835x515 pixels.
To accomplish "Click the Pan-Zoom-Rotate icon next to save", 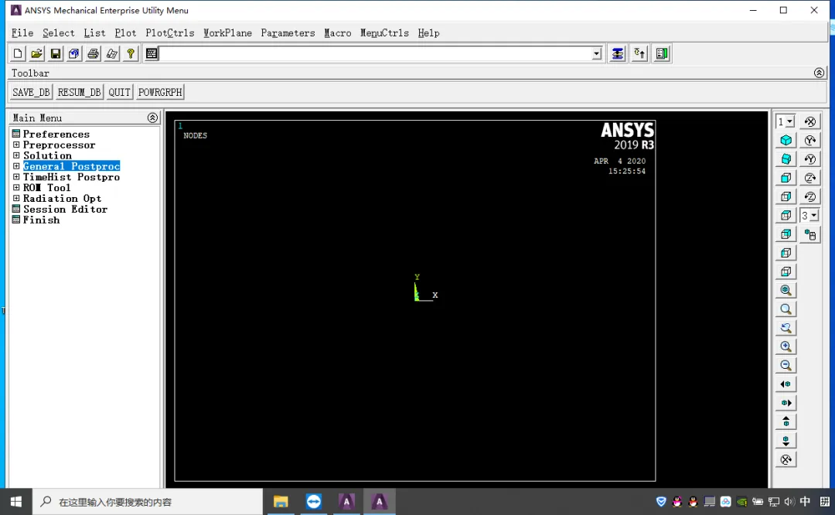I will click(74, 53).
